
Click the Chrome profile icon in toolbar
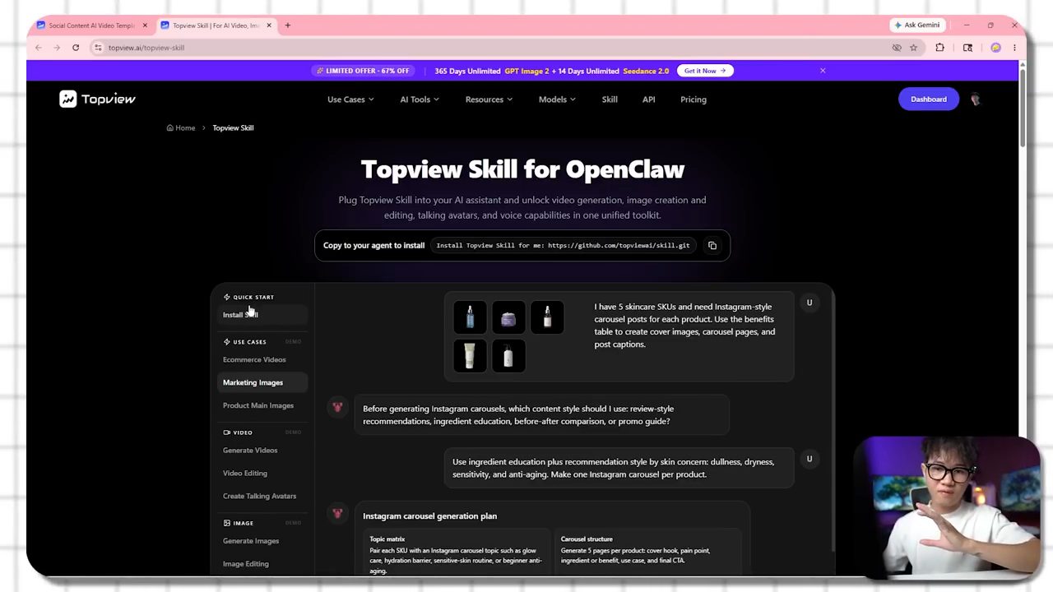(995, 48)
